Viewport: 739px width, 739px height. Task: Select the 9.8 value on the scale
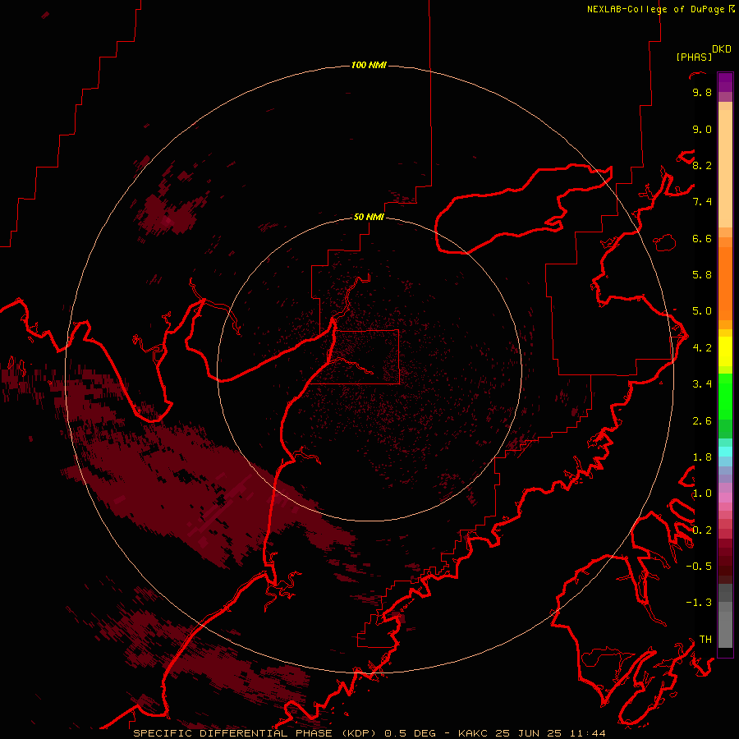click(702, 92)
